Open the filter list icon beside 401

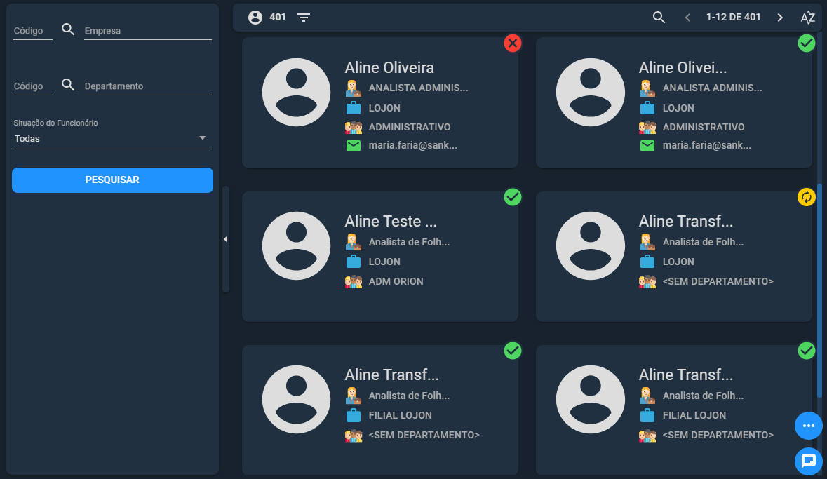pos(303,18)
